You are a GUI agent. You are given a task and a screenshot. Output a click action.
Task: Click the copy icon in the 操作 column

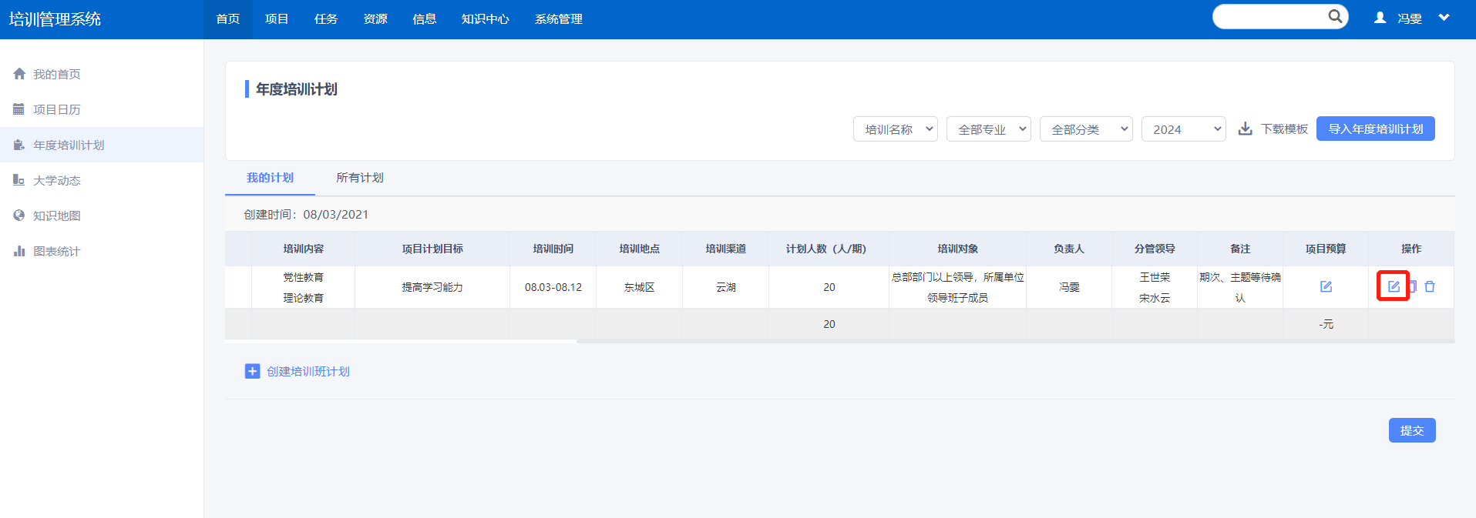(1413, 286)
